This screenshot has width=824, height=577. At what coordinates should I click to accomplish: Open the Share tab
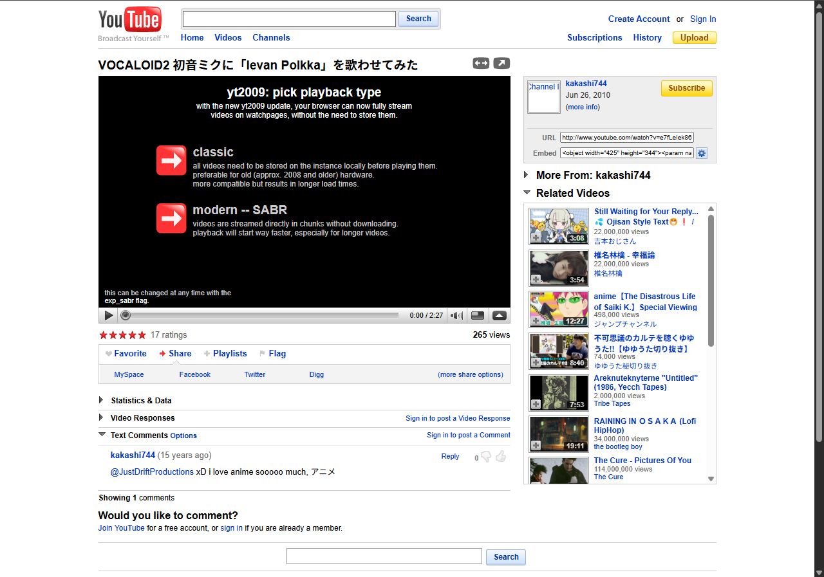180,353
